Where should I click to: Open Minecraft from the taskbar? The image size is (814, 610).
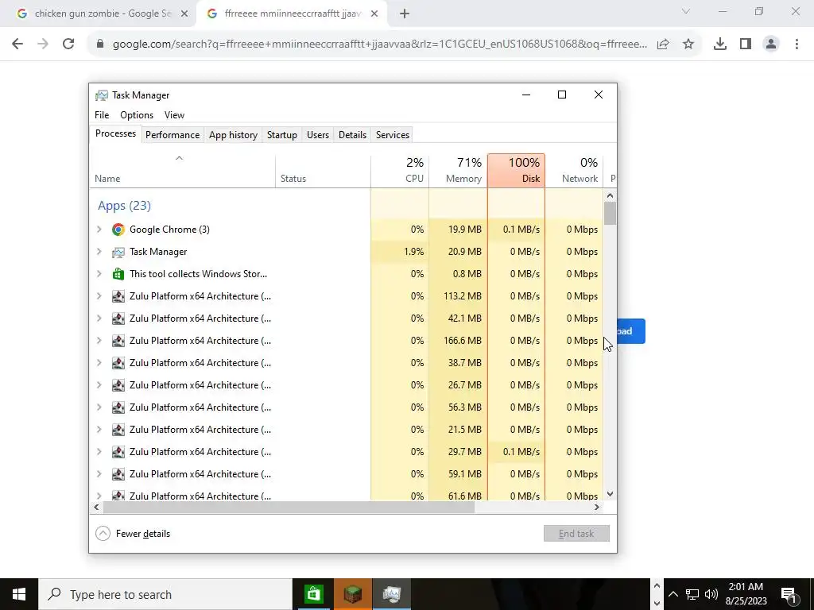point(352,594)
